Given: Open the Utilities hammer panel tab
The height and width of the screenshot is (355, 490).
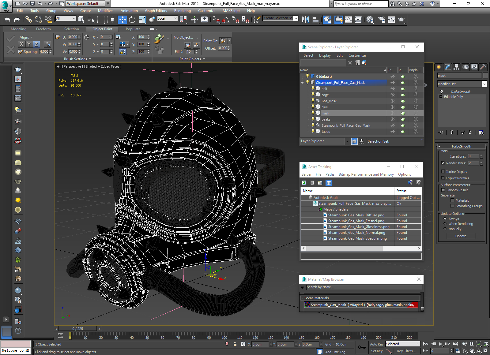Looking at the screenshot, I should click(x=483, y=67).
